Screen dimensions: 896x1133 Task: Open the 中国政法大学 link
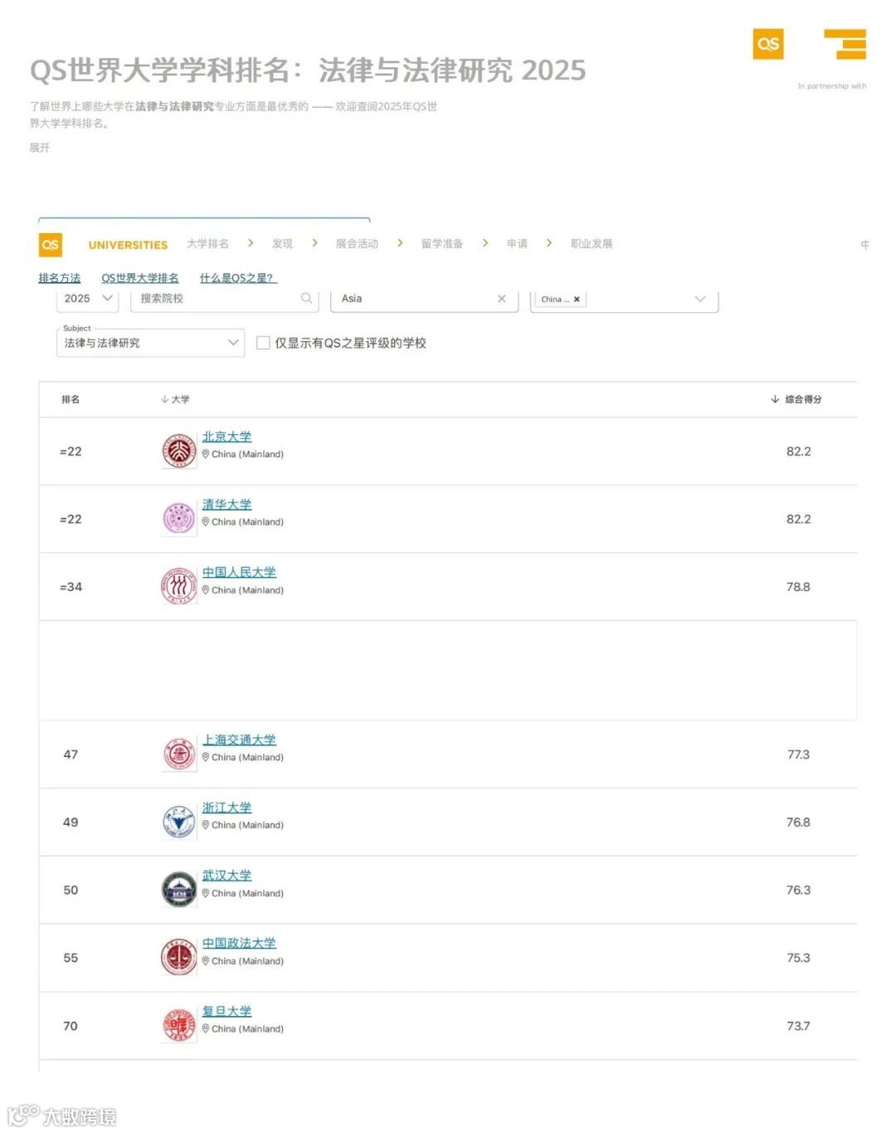[239, 944]
